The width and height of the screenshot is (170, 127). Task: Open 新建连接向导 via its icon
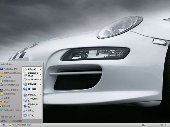[2, 94]
